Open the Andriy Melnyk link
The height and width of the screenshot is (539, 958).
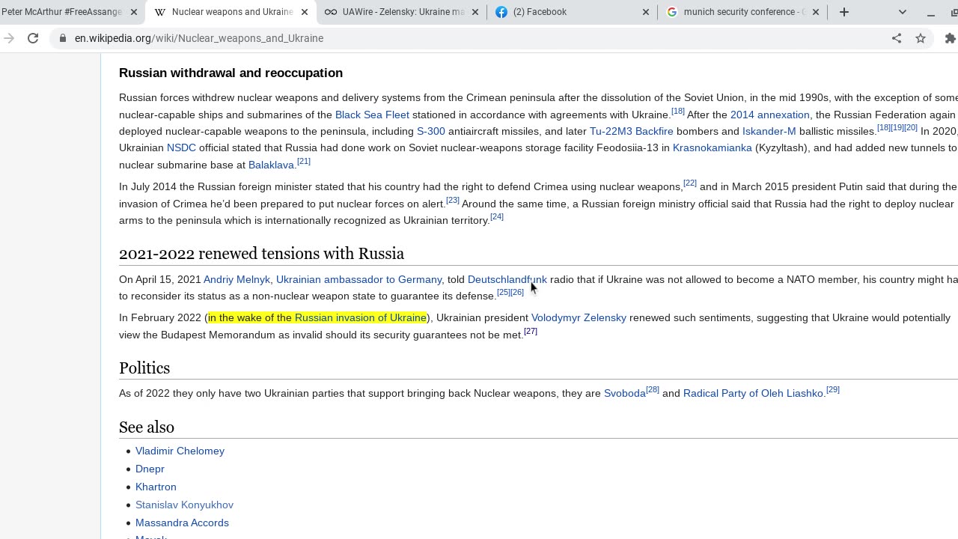click(x=237, y=279)
